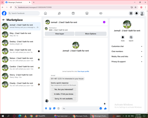
Task: Open the Chrome three-dot menu
Action: [145, 7]
